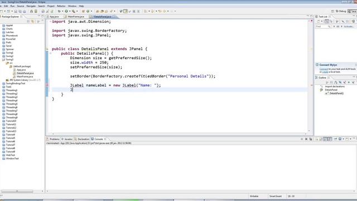
Task: Open the Help menu
Action: pos(81,6)
